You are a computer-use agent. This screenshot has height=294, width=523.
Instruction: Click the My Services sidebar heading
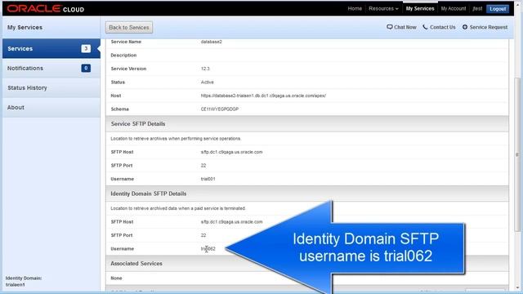pyautogui.click(x=25, y=28)
